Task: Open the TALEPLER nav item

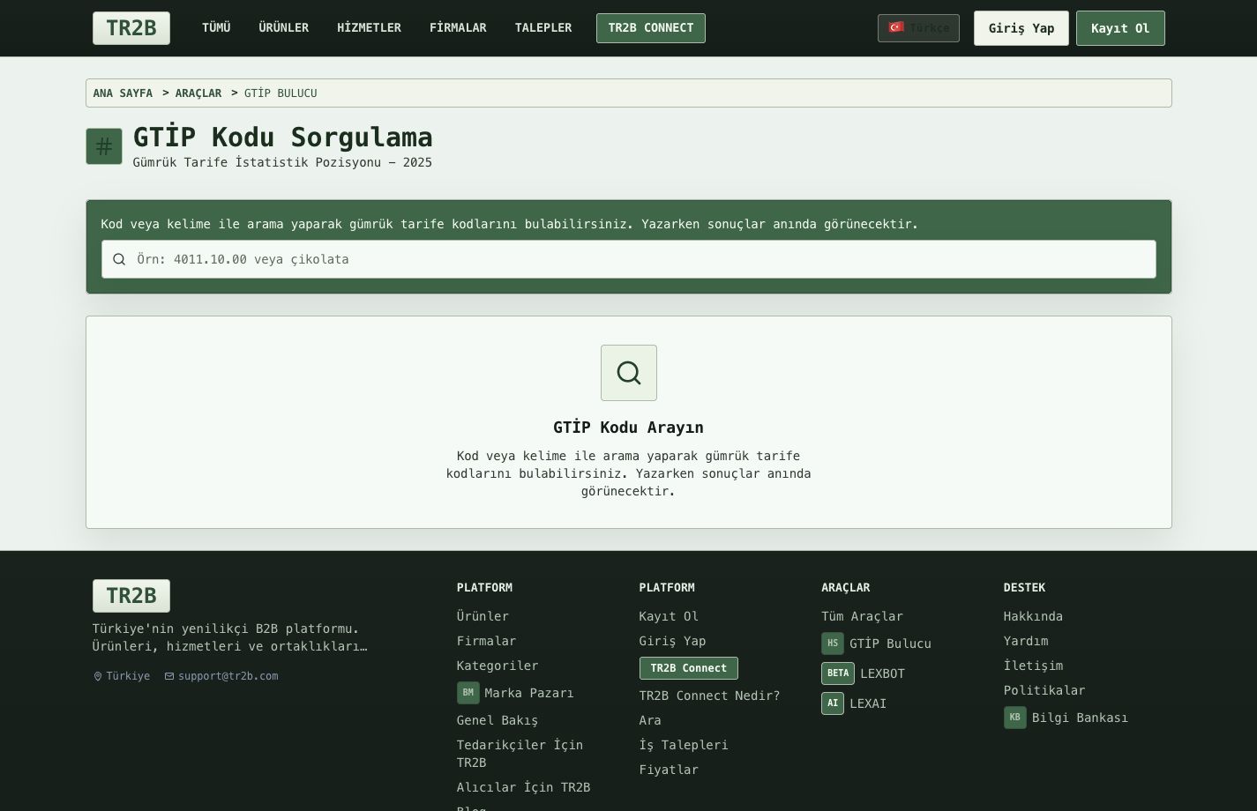Action: (543, 28)
